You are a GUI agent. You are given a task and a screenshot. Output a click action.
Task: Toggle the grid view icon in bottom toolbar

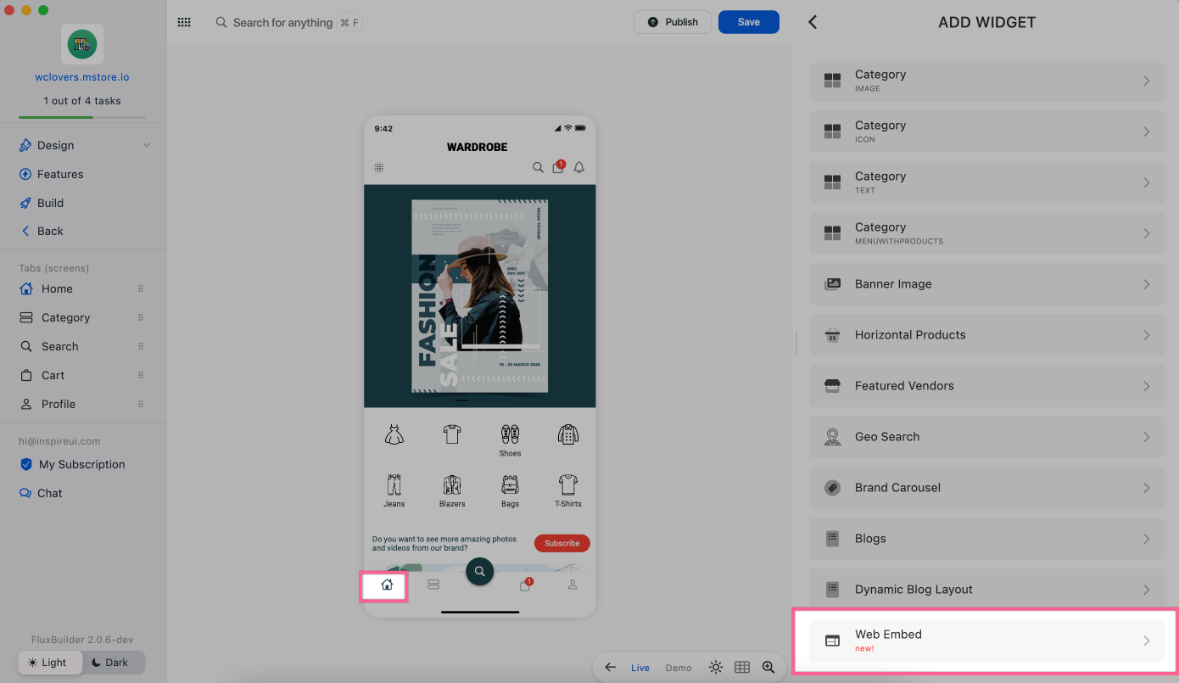[x=742, y=668]
